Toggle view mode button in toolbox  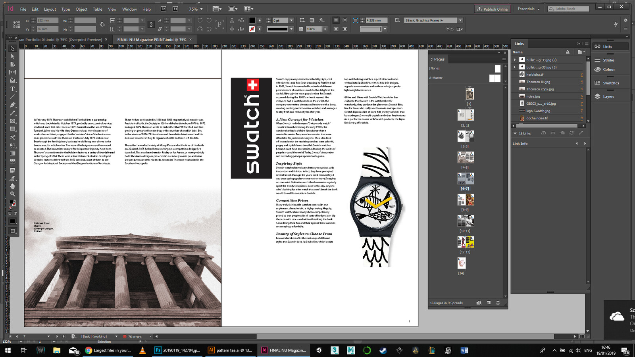13,231
